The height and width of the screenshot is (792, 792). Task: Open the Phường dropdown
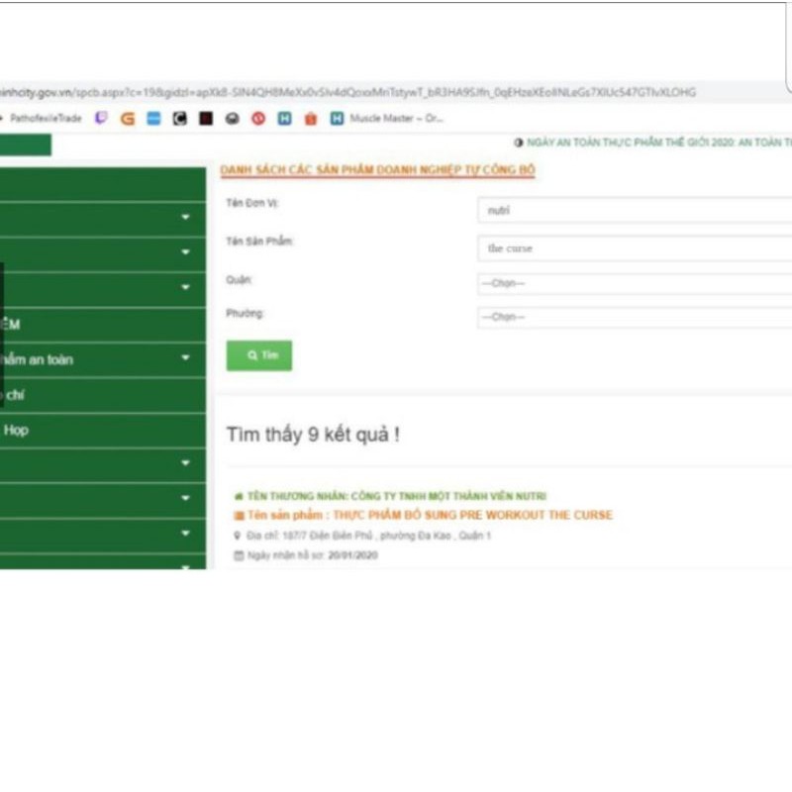[x=635, y=317]
